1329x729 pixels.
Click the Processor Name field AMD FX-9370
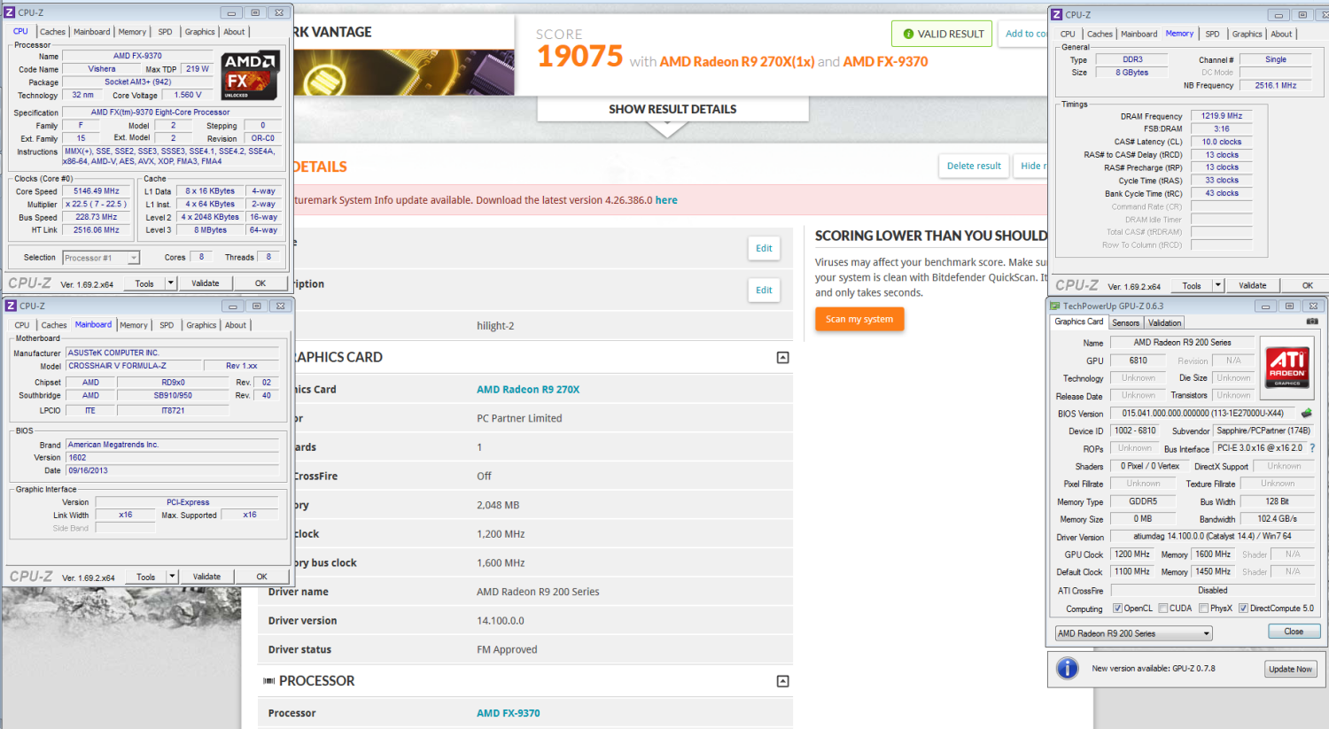(137, 56)
